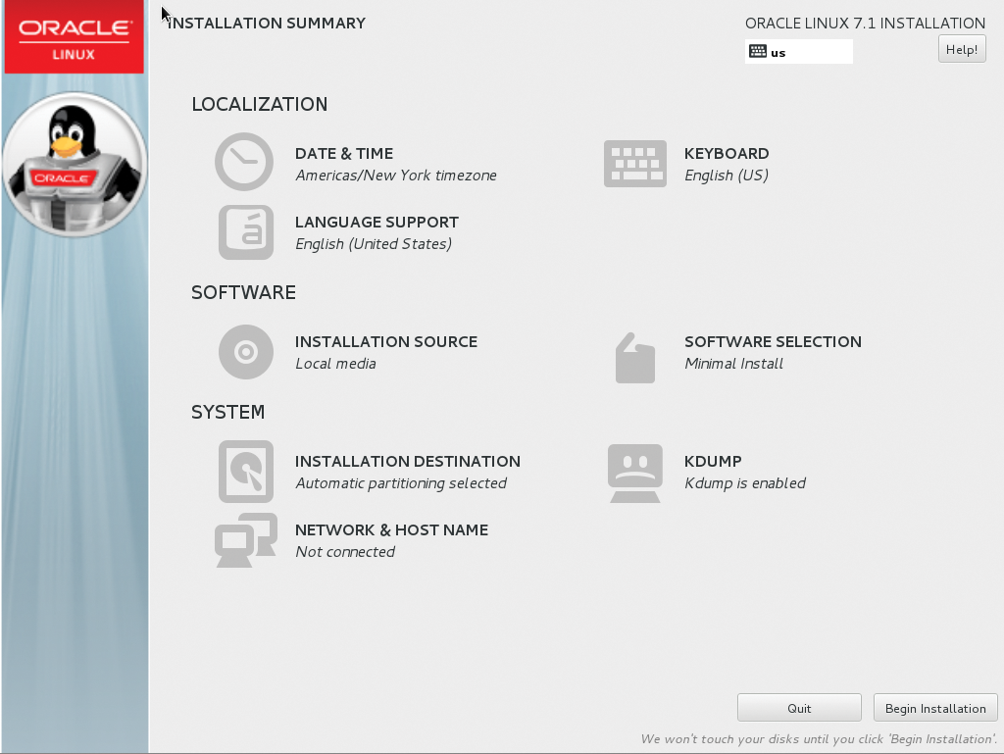Open Software Selection package icon
The height and width of the screenshot is (754, 1004).
634,357
